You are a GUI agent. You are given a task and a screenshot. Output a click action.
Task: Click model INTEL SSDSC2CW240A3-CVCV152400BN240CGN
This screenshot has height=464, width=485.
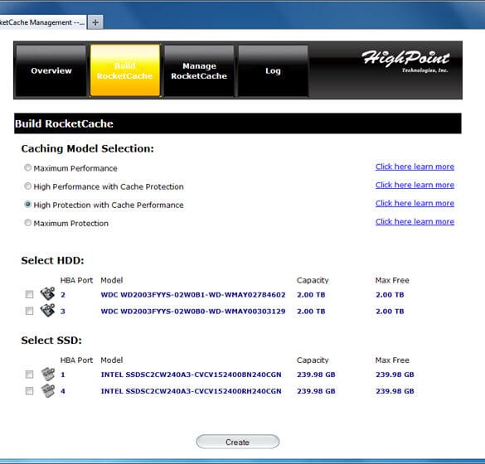(x=192, y=375)
